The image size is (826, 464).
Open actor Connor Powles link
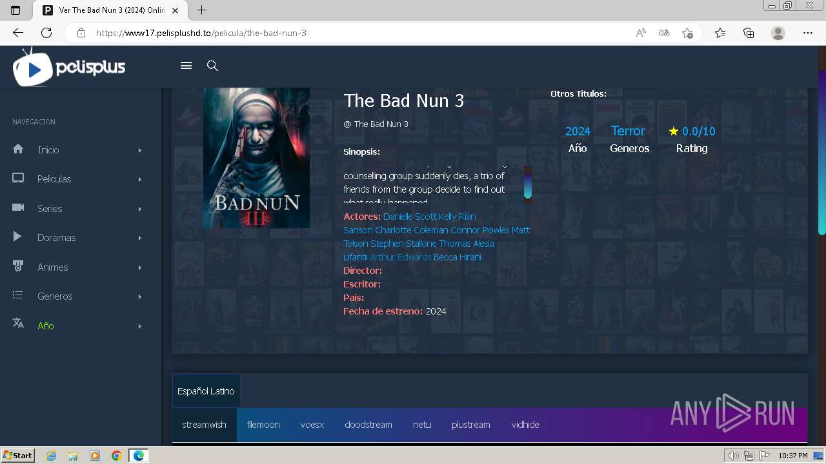480,230
